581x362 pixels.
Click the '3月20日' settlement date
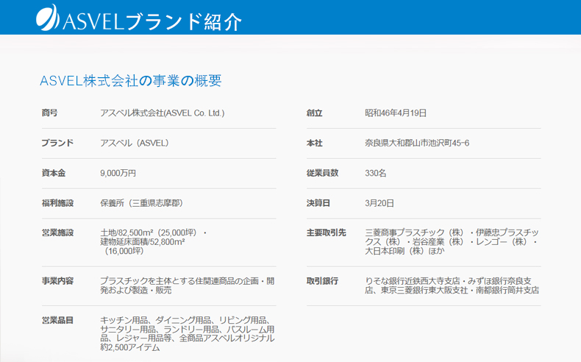pos(379,203)
